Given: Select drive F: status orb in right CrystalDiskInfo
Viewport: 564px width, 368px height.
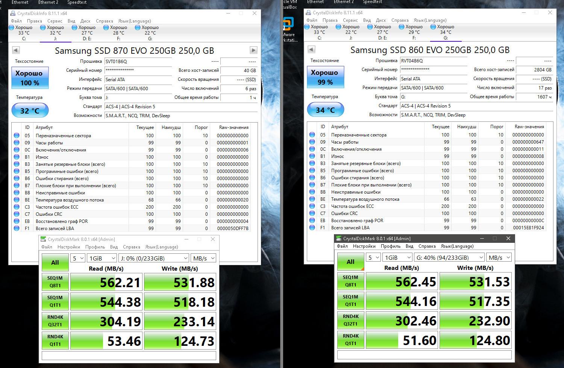Looking at the screenshot, I should click(402, 27).
